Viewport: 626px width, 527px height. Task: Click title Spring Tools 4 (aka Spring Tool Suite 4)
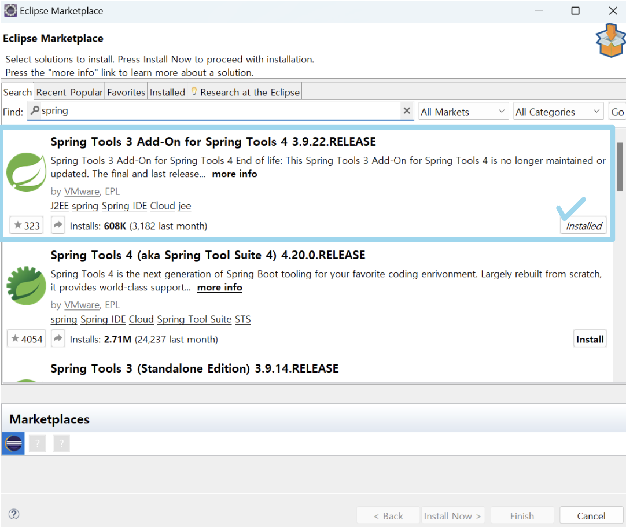[208, 255]
